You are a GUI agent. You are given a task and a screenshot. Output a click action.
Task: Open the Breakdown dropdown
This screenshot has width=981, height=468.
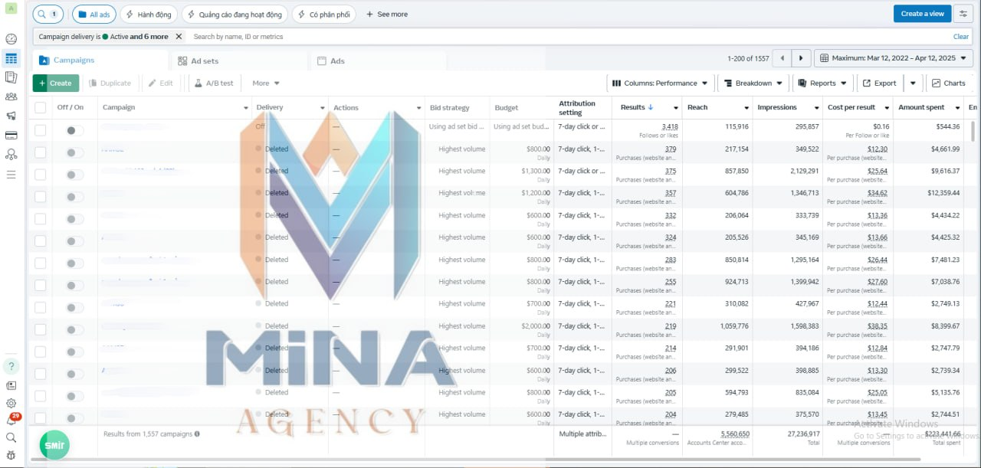753,83
